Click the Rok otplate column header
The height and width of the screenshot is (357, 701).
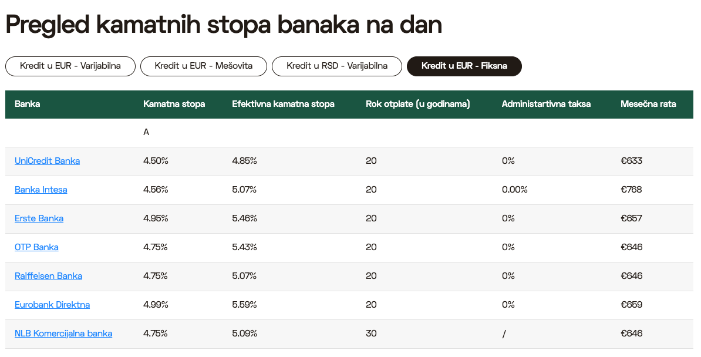pyautogui.click(x=418, y=104)
